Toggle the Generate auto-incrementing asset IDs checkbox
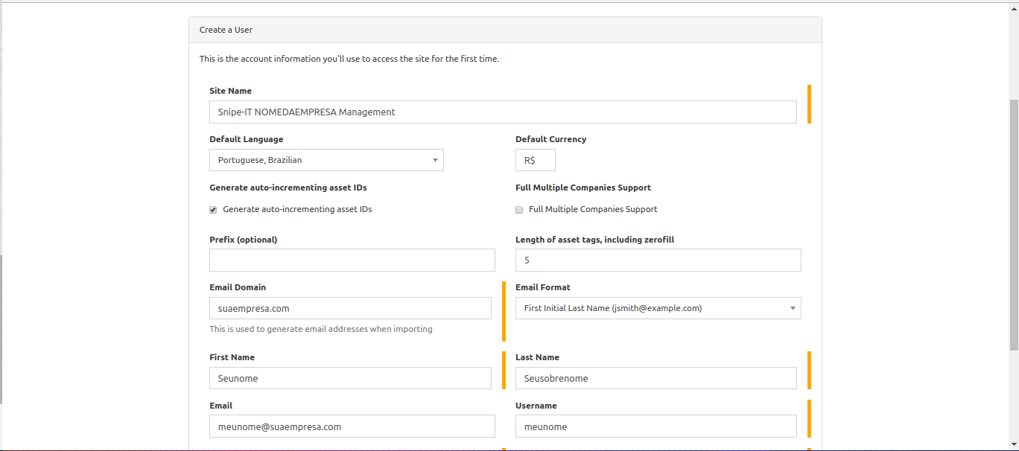The height and width of the screenshot is (451, 1019). 213,210
